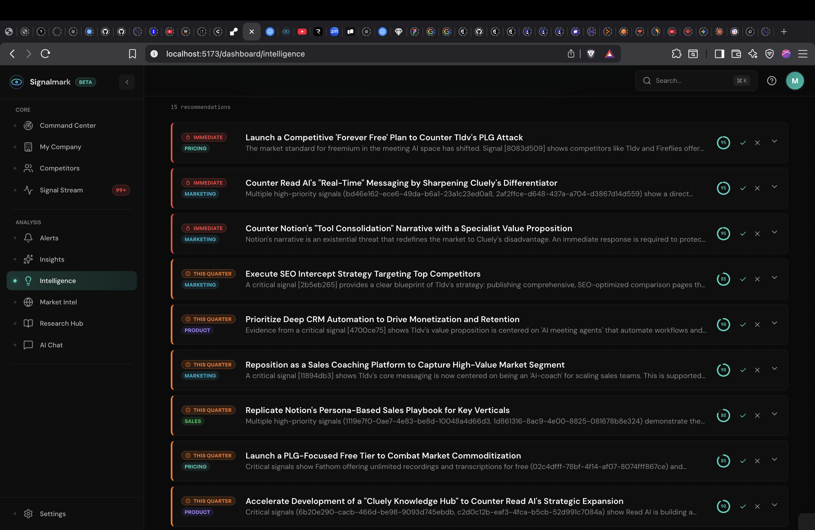
Task: Open the Competitors page
Action: click(59, 168)
